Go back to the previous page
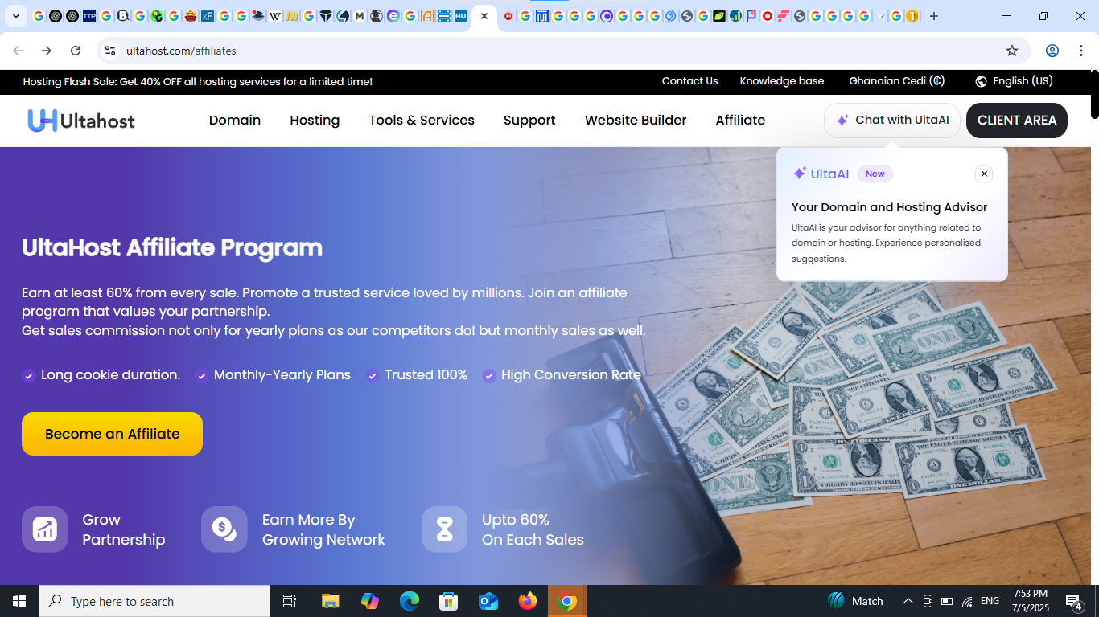Screen dimensions: 1099x617 coord(18,51)
